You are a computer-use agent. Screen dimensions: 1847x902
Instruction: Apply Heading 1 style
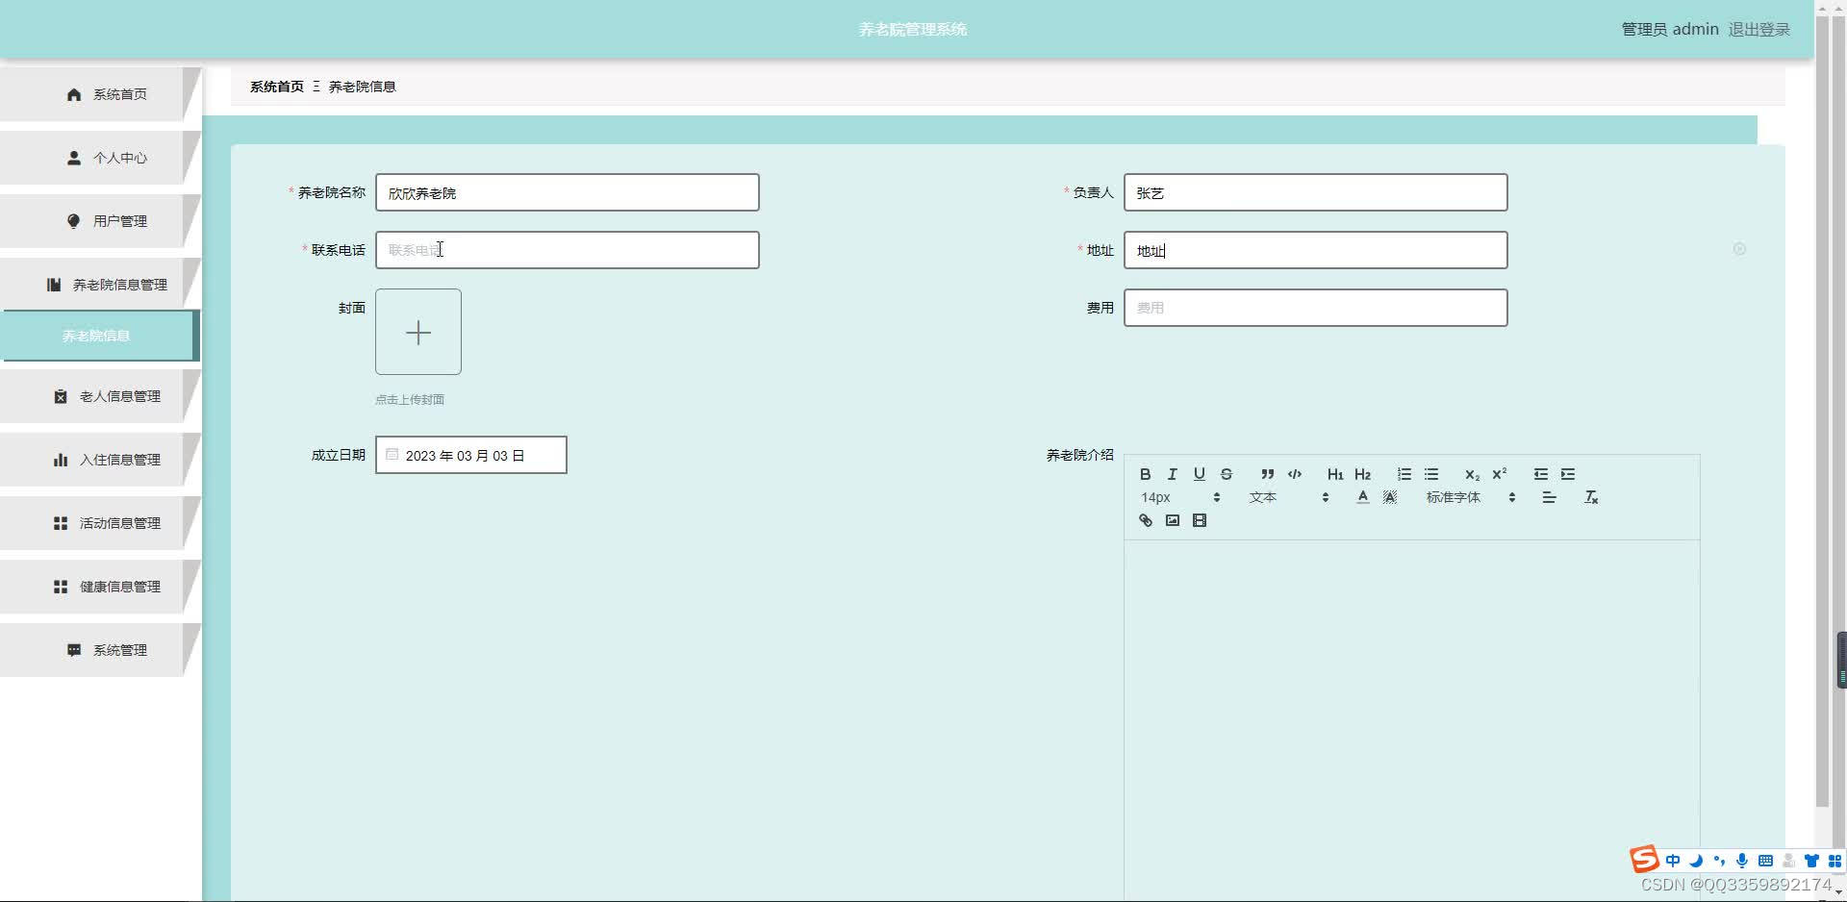coord(1335,474)
